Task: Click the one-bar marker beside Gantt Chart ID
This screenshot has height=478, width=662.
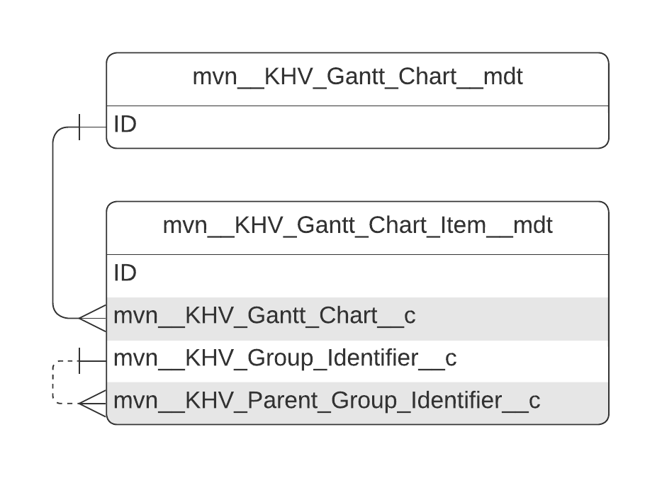Action: 79,127
